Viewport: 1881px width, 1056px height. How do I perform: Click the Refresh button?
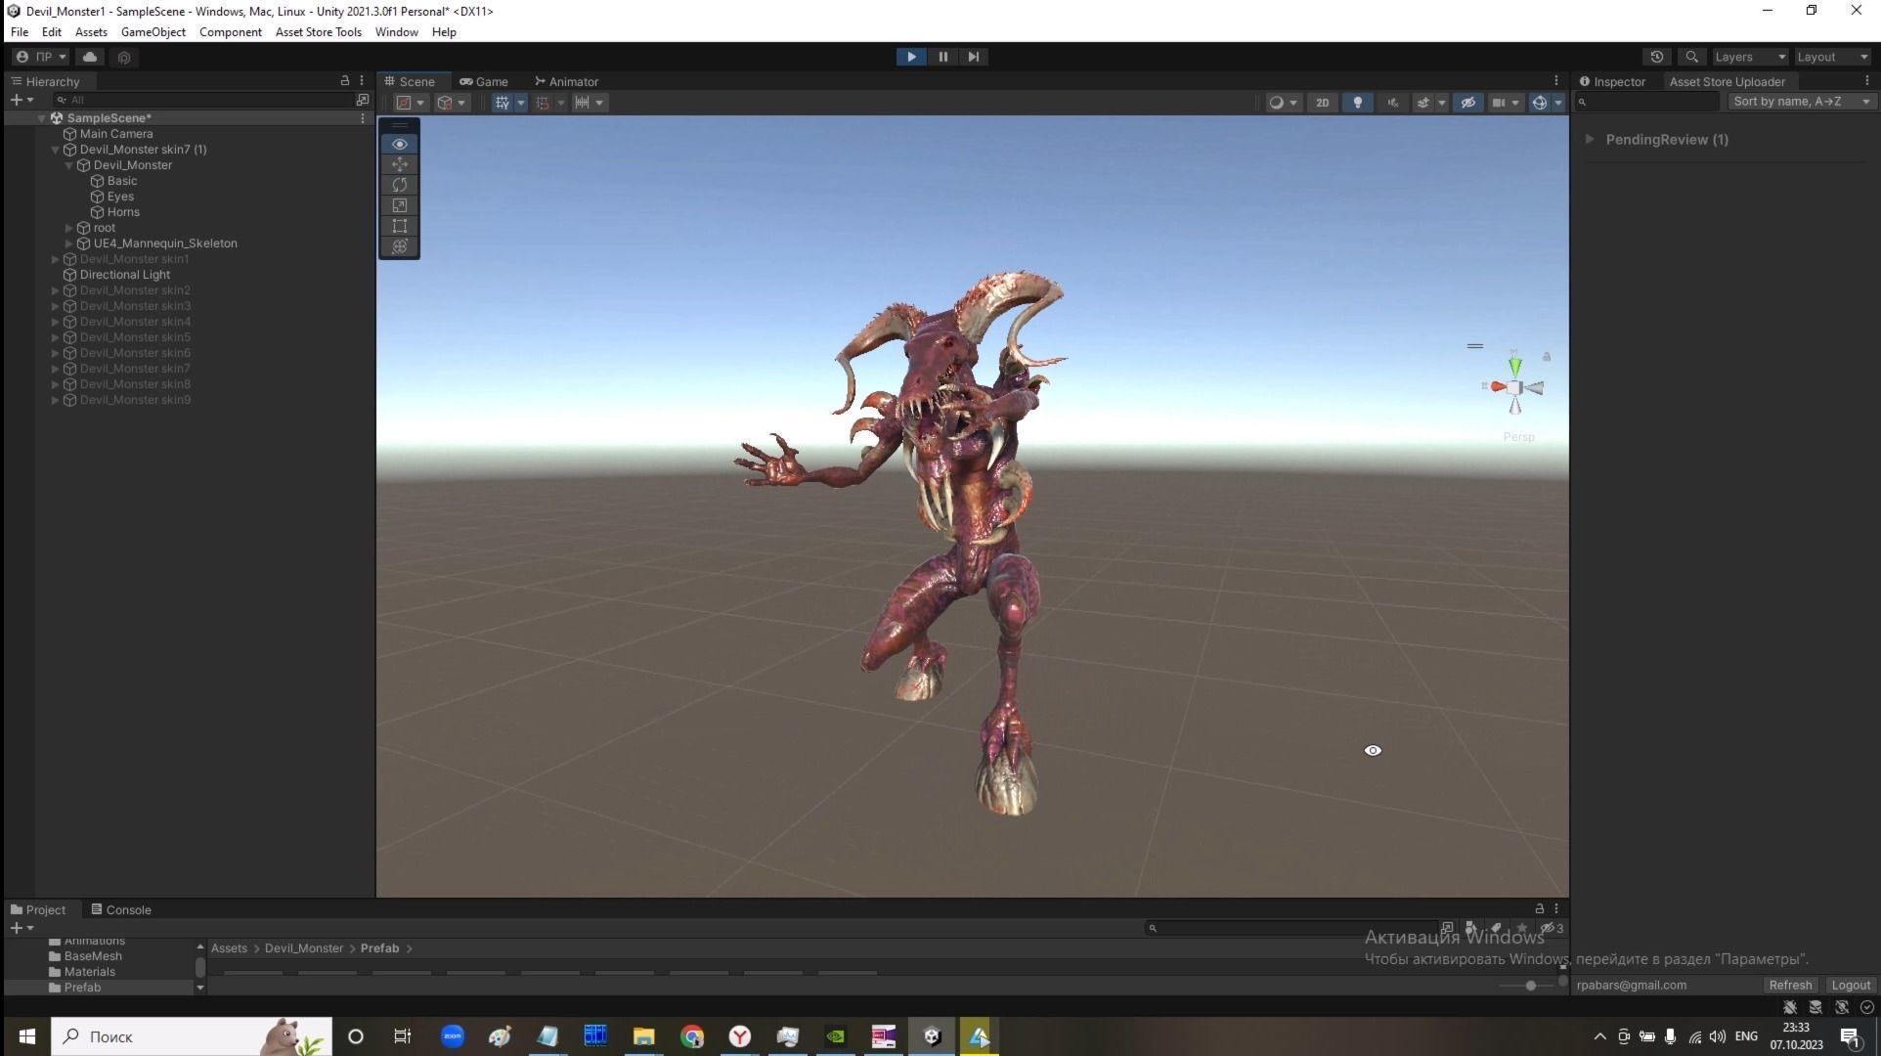point(1790,985)
